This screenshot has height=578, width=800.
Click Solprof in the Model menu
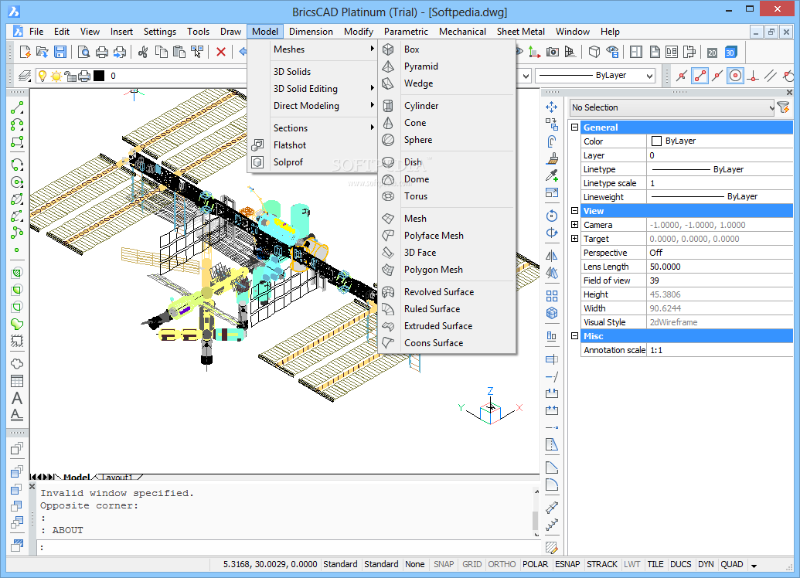pyautogui.click(x=312, y=162)
